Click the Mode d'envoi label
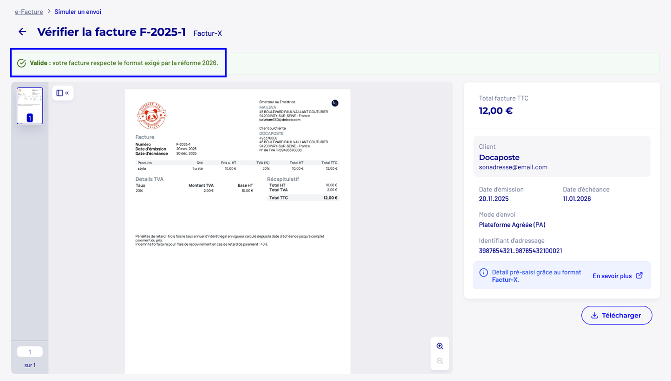Screen dimensions: 671x381 click(497, 215)
